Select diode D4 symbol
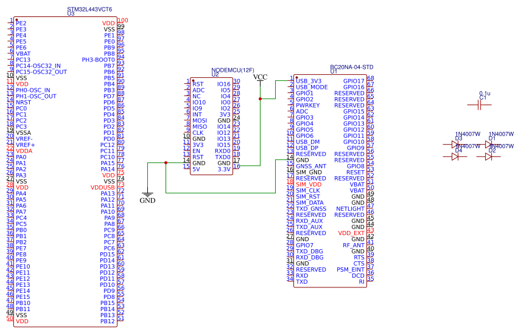This screenshot has width=521, height=333. point(455,157)
